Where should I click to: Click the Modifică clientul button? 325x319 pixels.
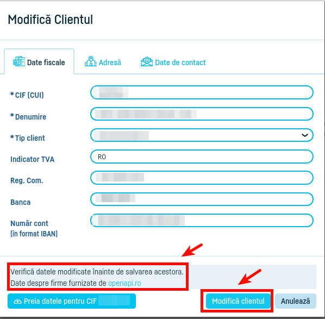pos(238,301)
